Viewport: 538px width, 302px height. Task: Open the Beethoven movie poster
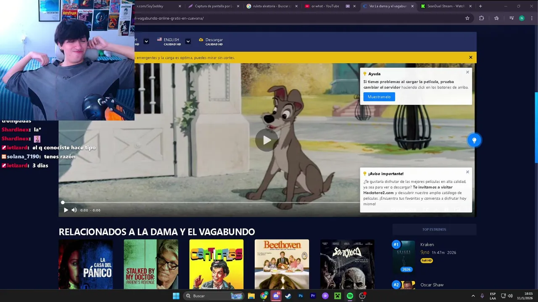coord(282,264)
